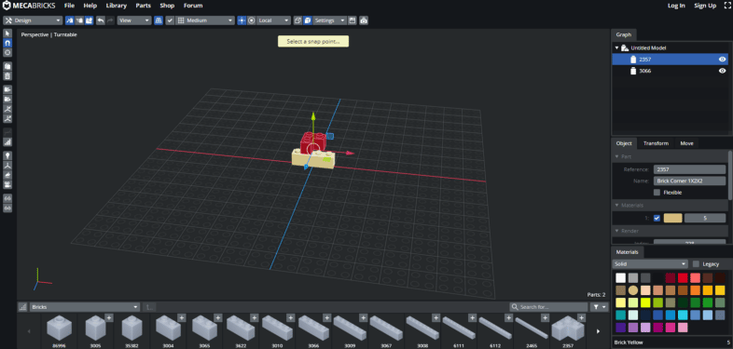733x349 pixels.
Task: Select the arrow pointer tool
Action: pos(7,34)
